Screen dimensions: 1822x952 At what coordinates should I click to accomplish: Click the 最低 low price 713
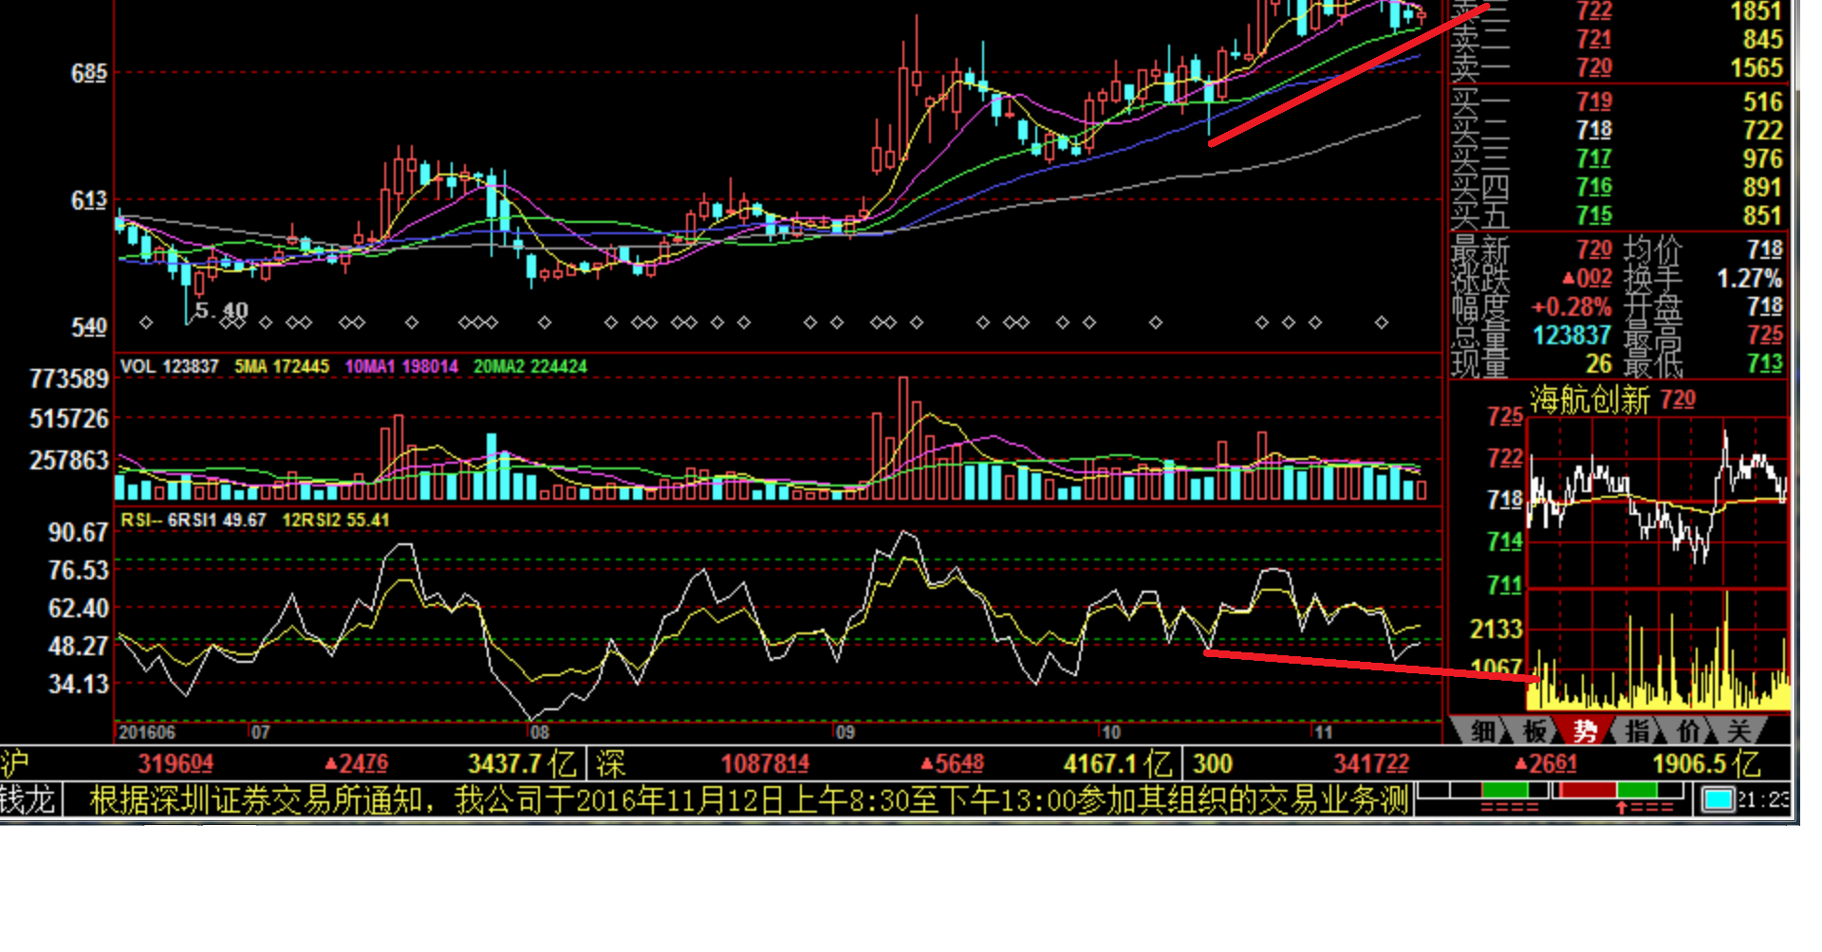pyautogui.click(x=1765, y=364)
